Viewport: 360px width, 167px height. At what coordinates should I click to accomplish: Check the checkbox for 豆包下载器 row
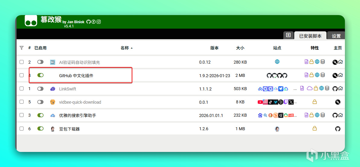click(22, 129)
